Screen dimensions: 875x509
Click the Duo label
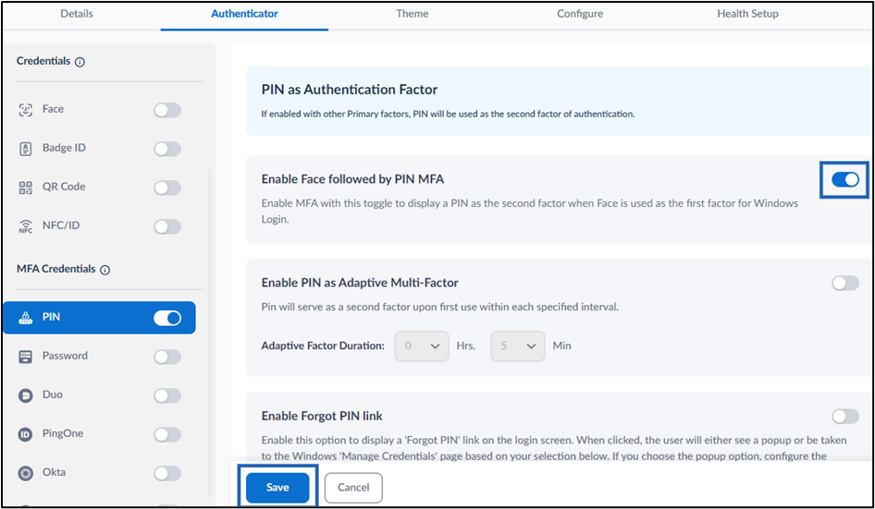coord(53,394)
